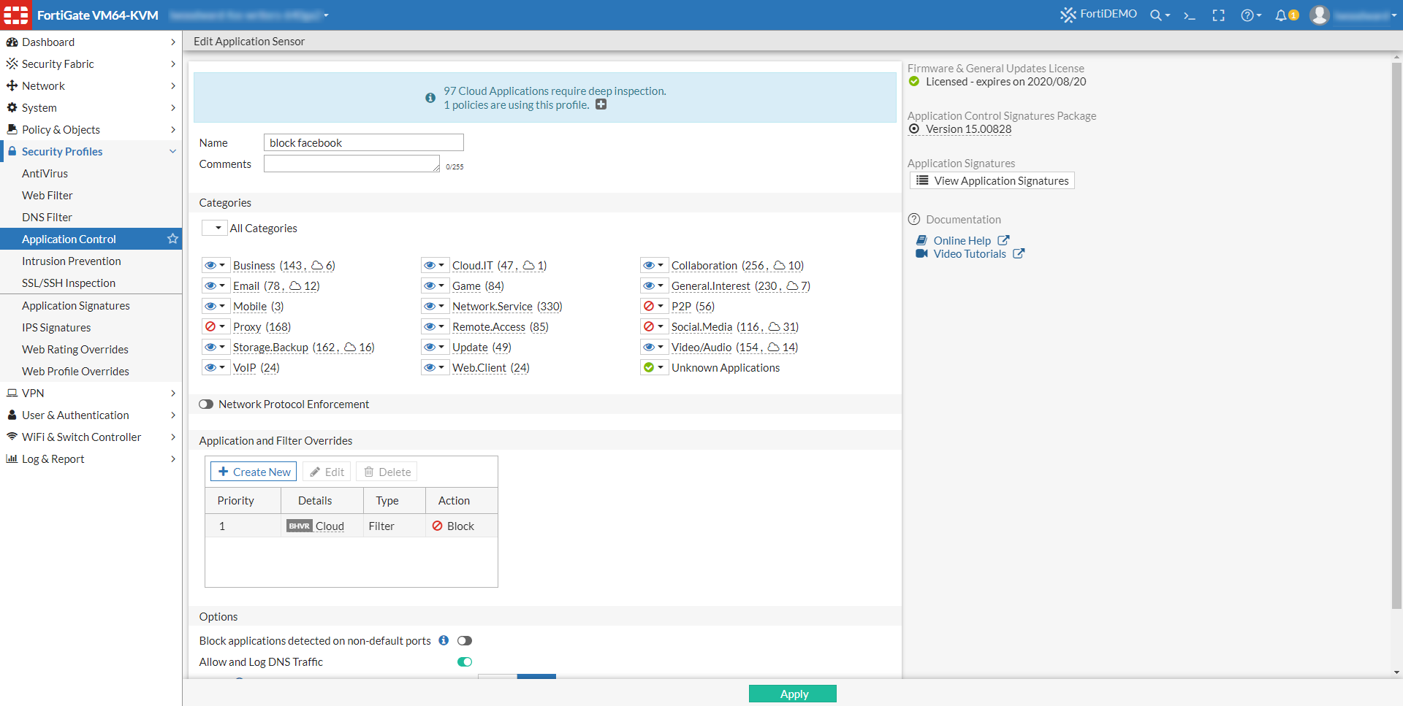Image resolution: width=1403 pixels, height=706 pixels.
Task: Click the Name input field
Action: [x=364, y=142]
